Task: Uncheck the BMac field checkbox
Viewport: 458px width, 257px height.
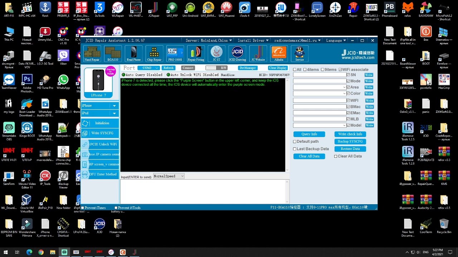Action: [x=349, y=107]
